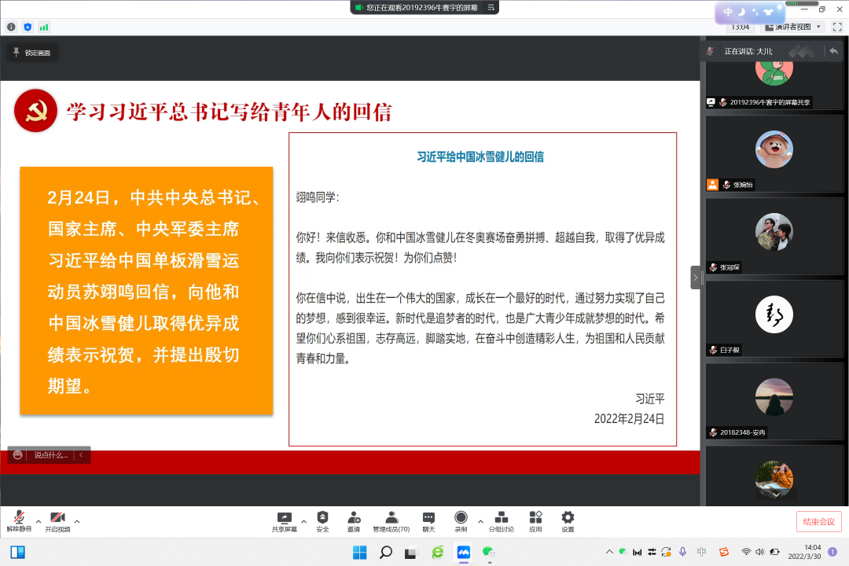
Task: Expand video options arrow beside 开启视频
Action: (x=77, y=522)
